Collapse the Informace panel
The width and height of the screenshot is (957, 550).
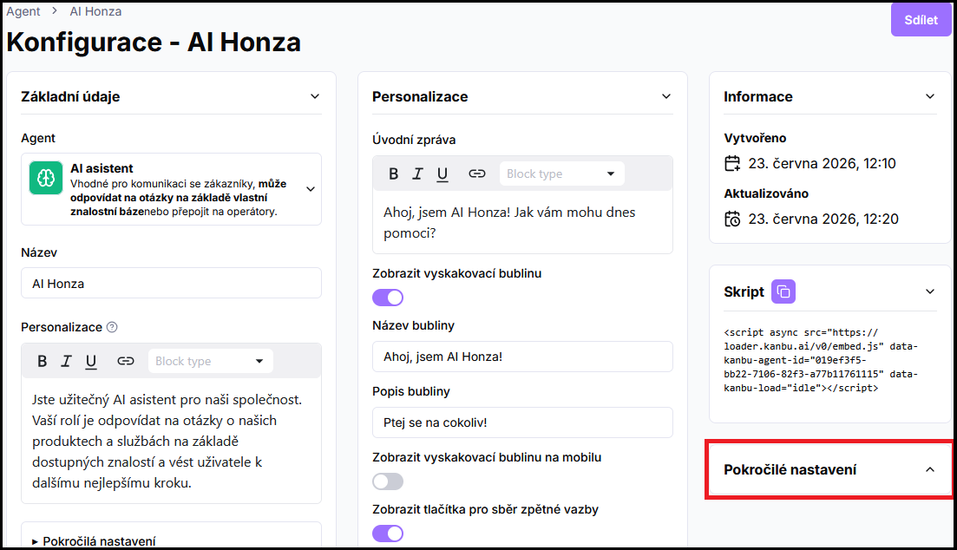click(x=930, y=96)
